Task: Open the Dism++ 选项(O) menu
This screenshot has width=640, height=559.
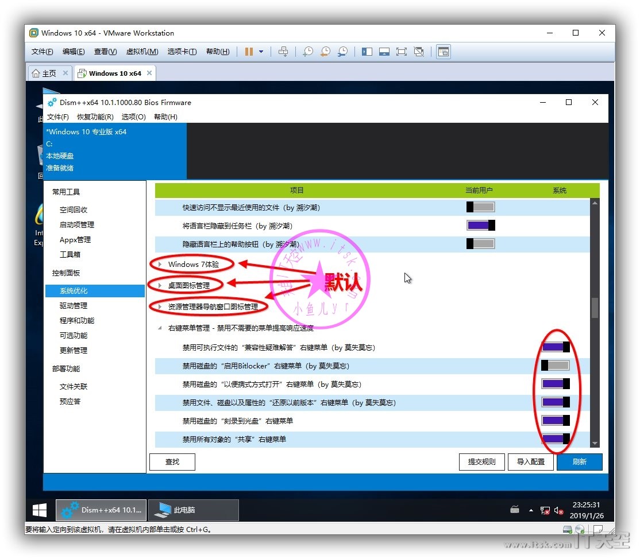Action: [x=133, y=117]
